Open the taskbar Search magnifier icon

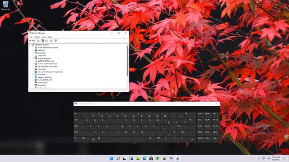[x=118, y=158]
